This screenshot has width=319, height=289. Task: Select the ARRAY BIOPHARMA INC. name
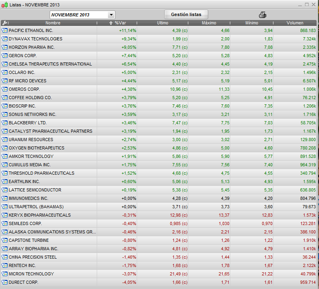pos(33,249)
